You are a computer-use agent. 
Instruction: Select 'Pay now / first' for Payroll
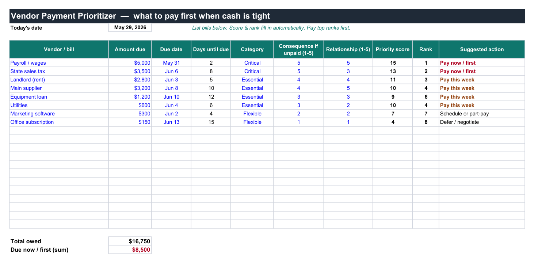pos(482,63)
